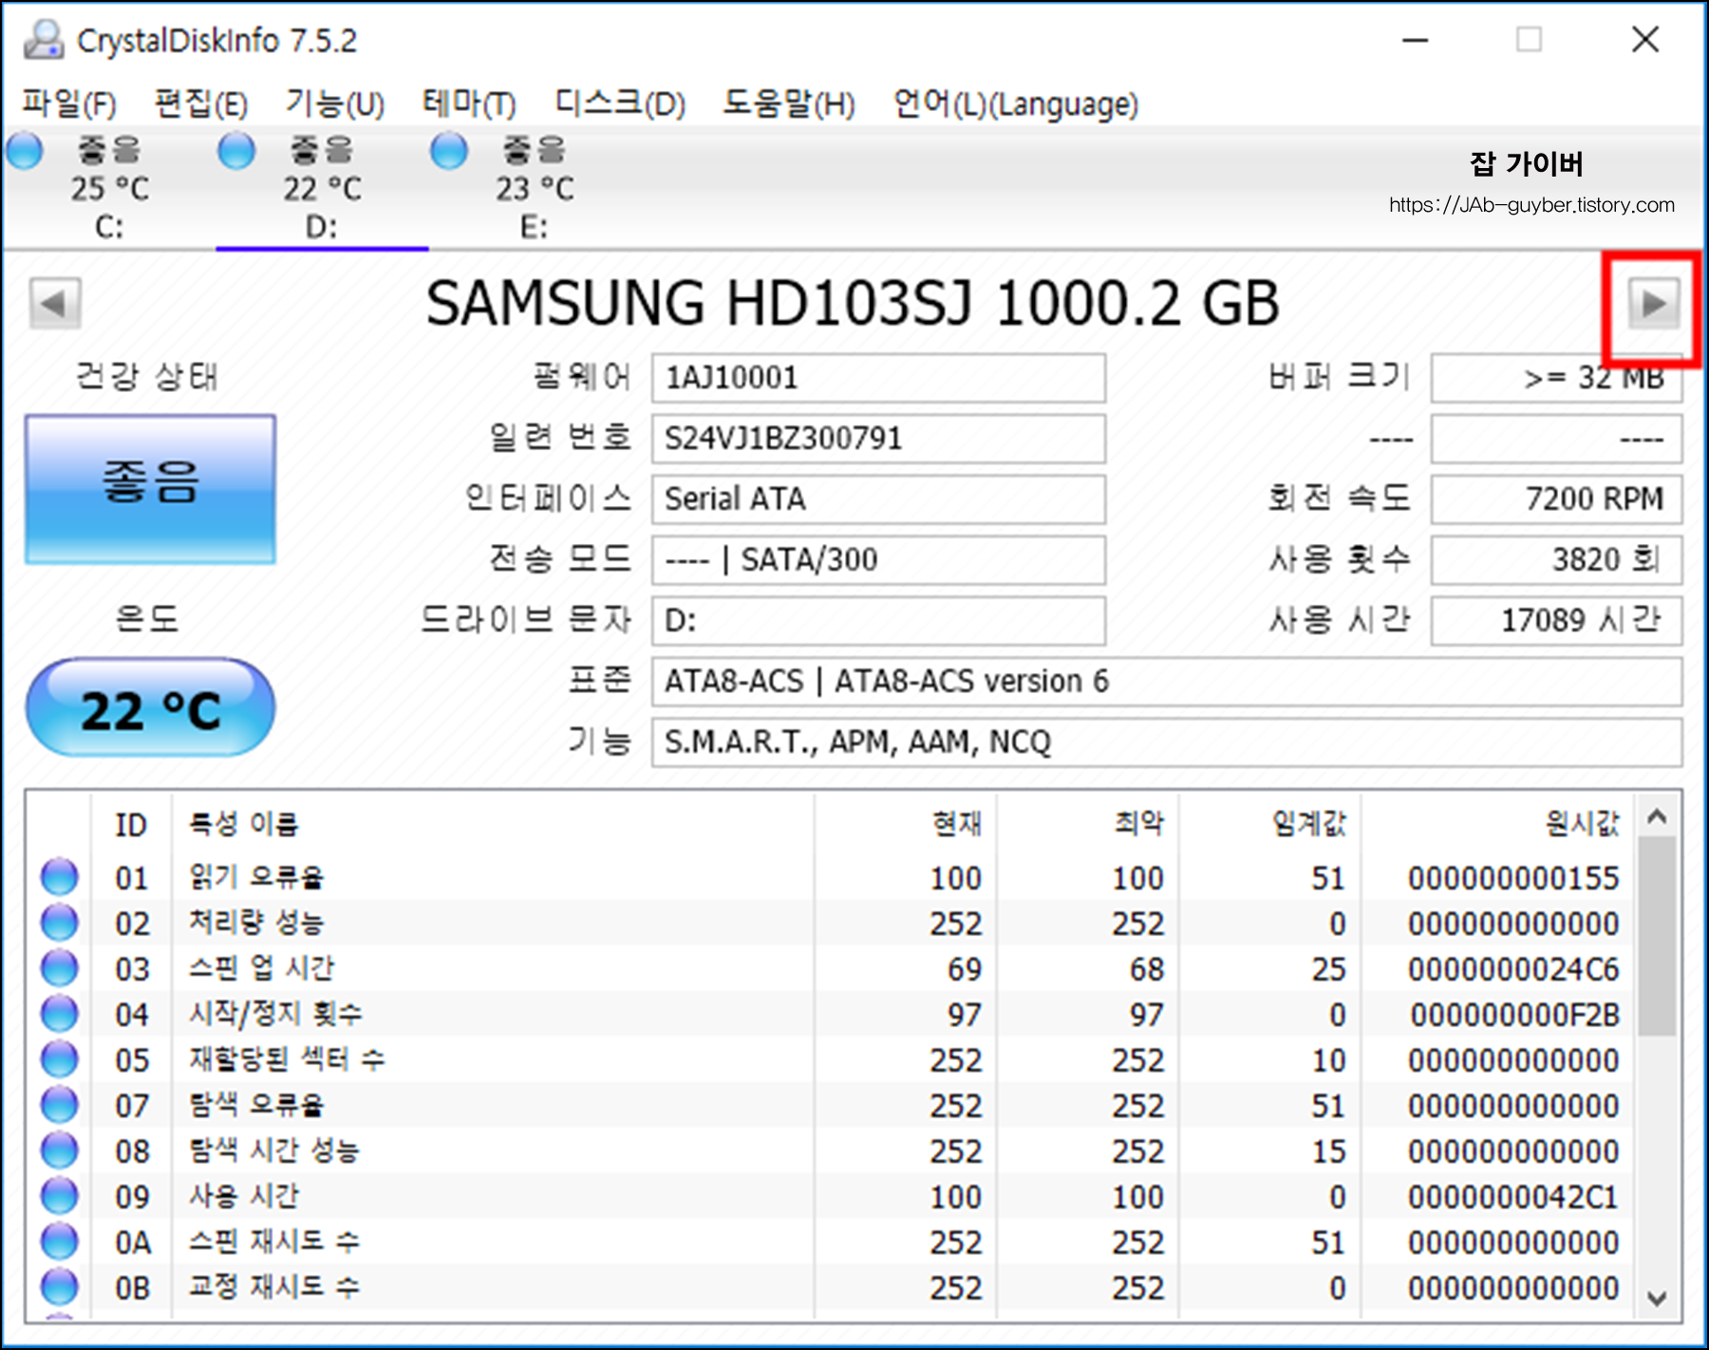Click the Serial ATA interface field
The width and height of the screenshot is (1709, 1350).
878,499
